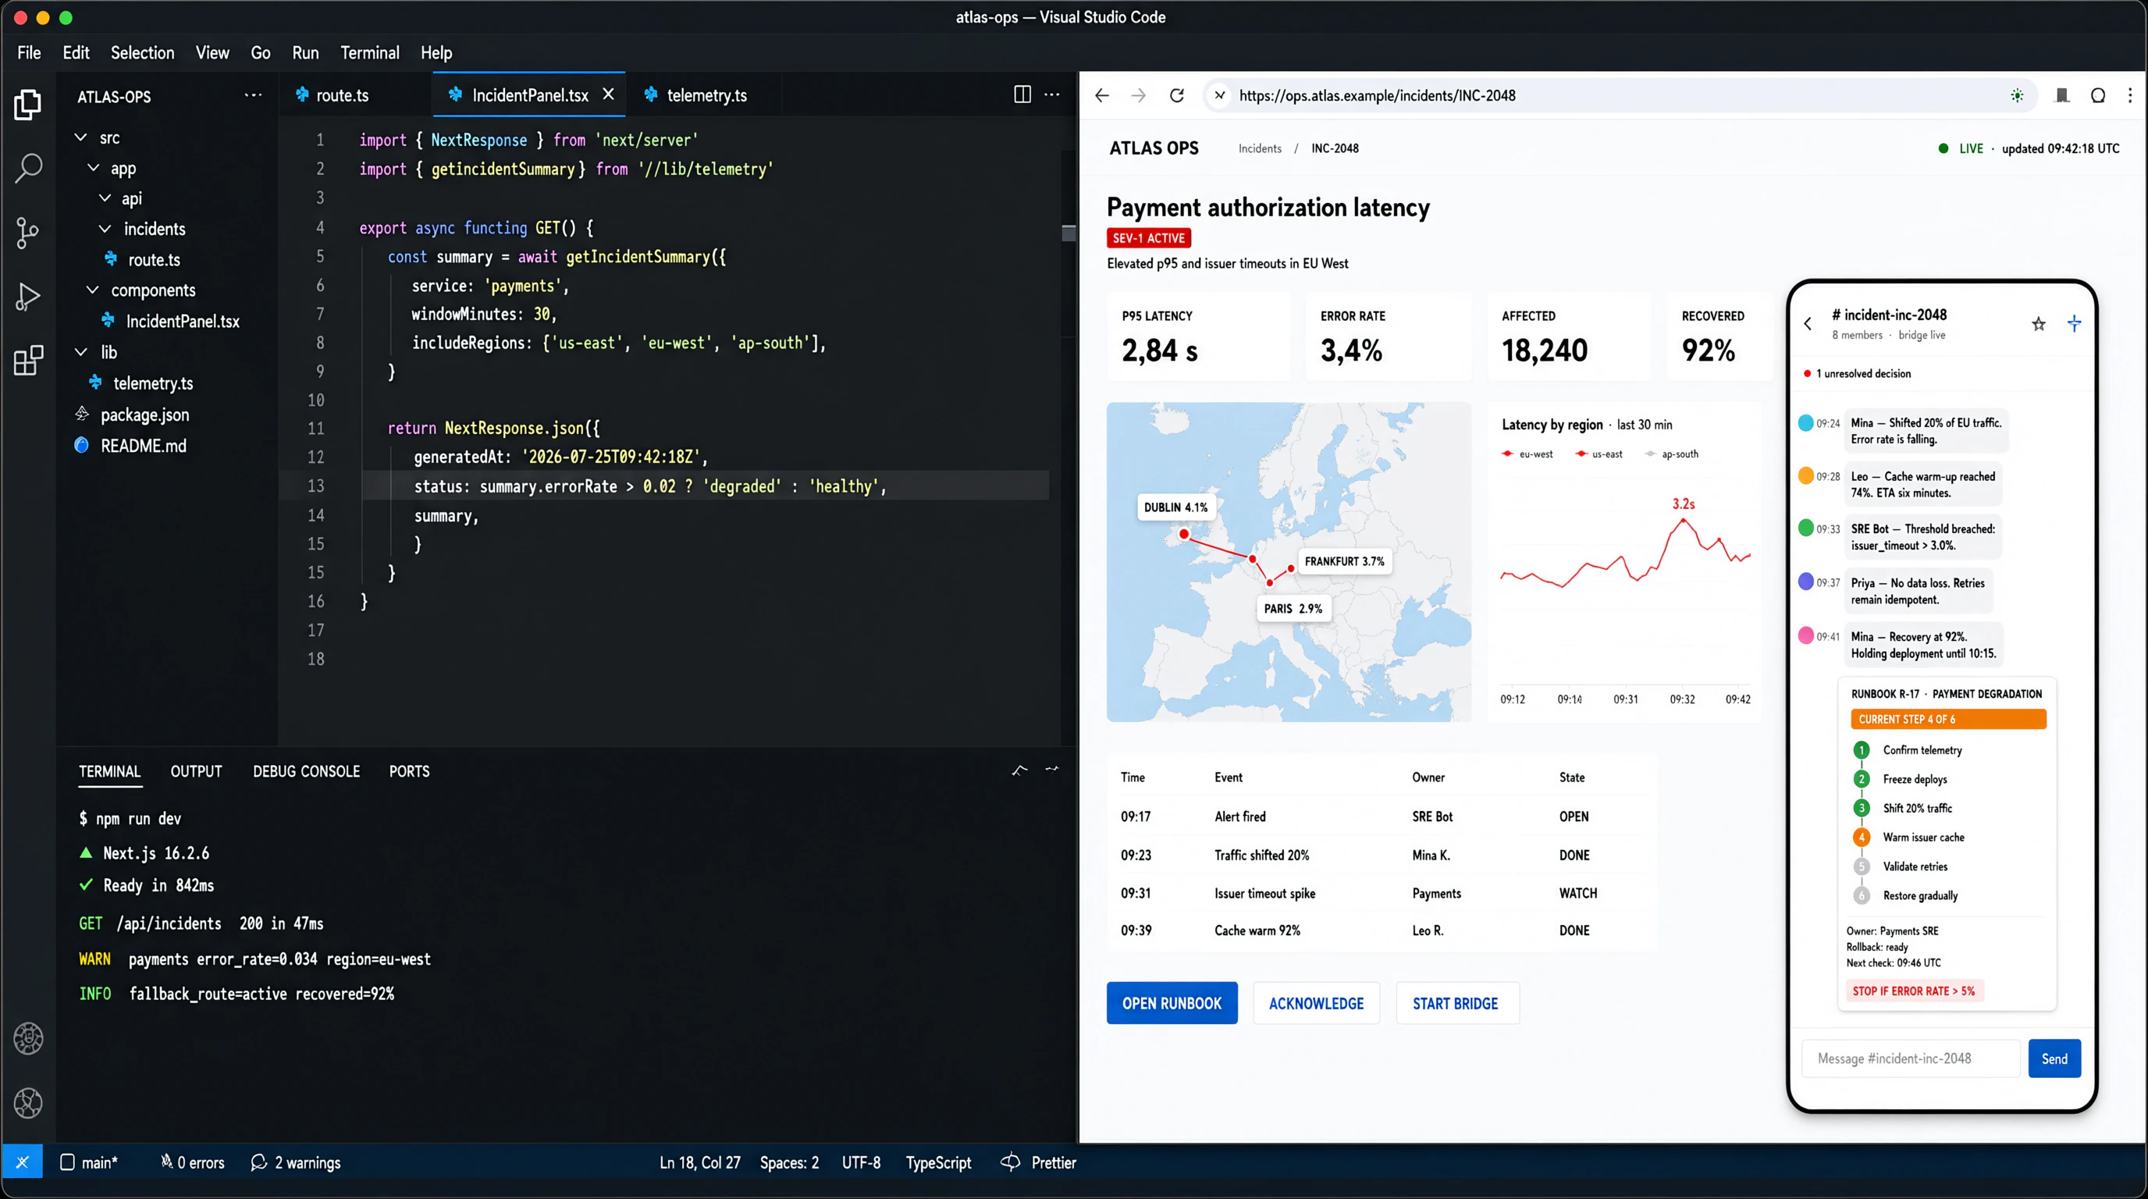2148x1199 pixels.
Task: Close the IncidentPanel.tsx editor tab
Action: (x=609, y=94)
